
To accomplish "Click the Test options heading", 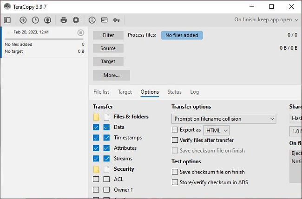I will (186, 161).
